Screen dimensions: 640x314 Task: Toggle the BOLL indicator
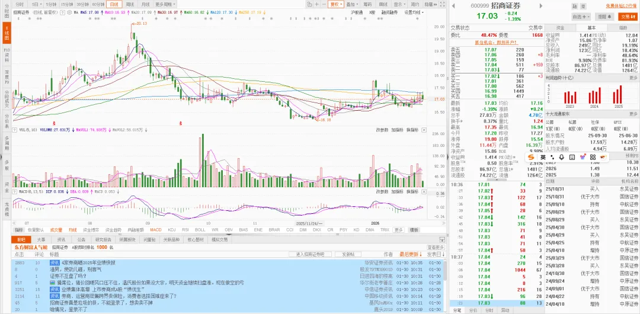click(200, 230)
